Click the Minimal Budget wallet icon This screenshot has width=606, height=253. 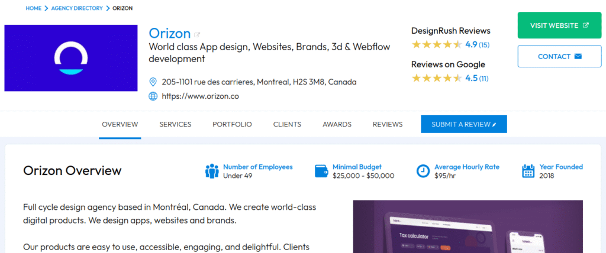(x=322, y=171)
